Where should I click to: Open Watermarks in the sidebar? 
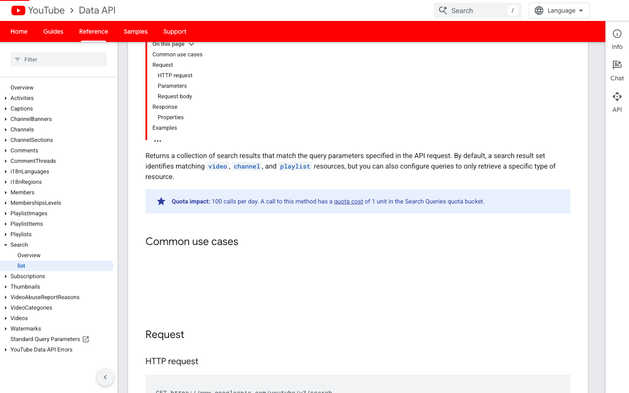26,329
